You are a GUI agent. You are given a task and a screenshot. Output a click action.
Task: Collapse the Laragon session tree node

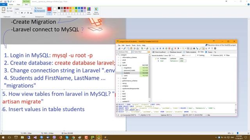[x=117, y=55]
